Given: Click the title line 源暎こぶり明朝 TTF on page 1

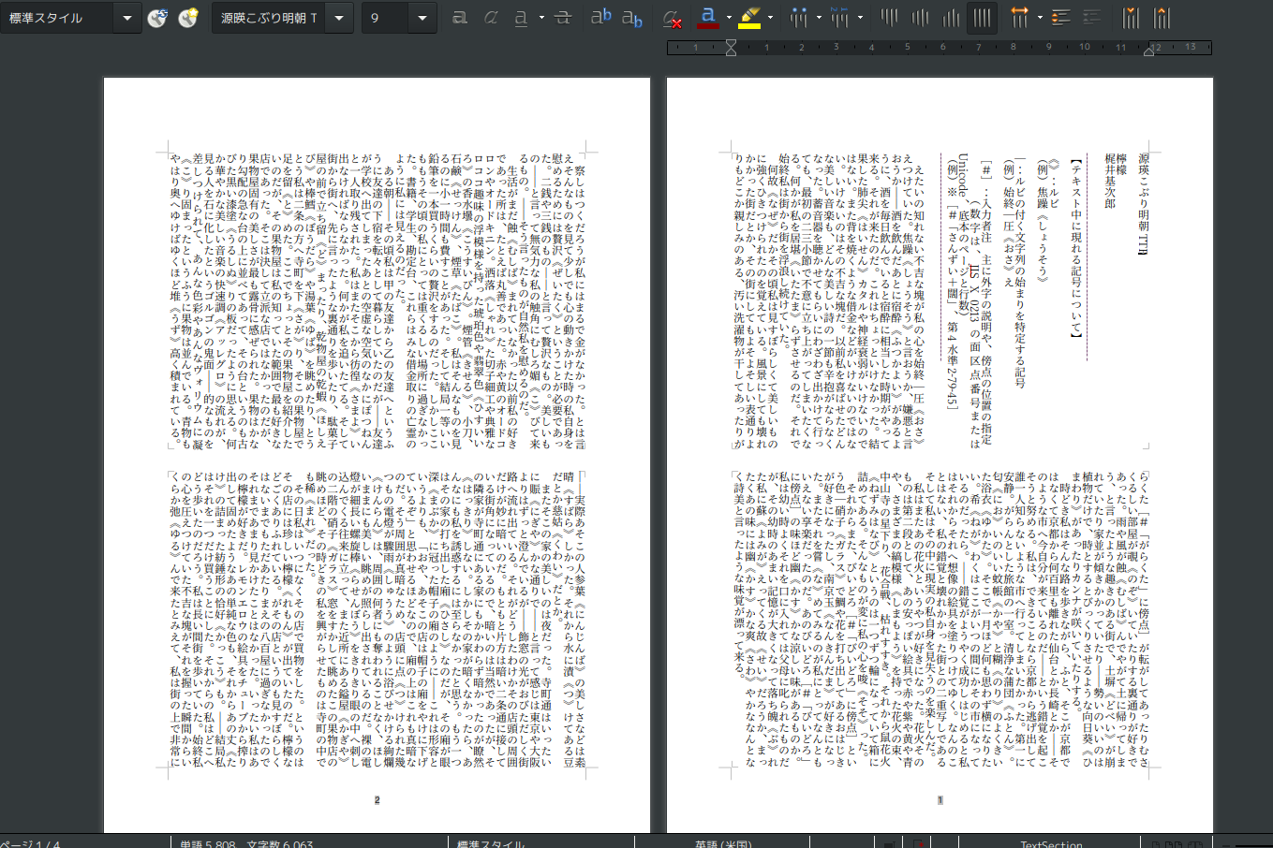Looking at the screenshot, I should pos(1143,203).
